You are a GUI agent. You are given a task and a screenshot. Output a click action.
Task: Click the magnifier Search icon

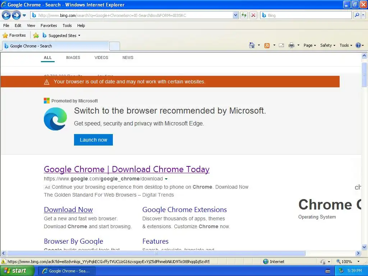click(x=357, y=15)
